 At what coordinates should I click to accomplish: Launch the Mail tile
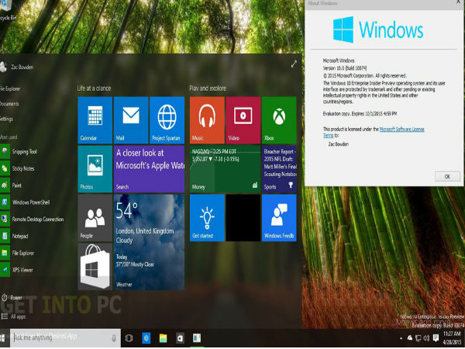(131, 120)
